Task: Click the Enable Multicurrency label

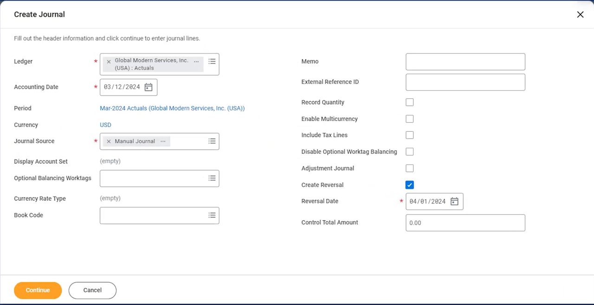Action: [x=329, y=119]
